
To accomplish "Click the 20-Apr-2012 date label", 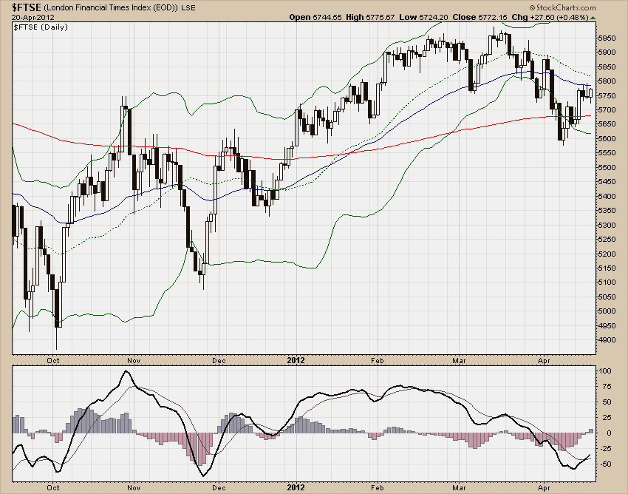I will [x=33, y=18].
